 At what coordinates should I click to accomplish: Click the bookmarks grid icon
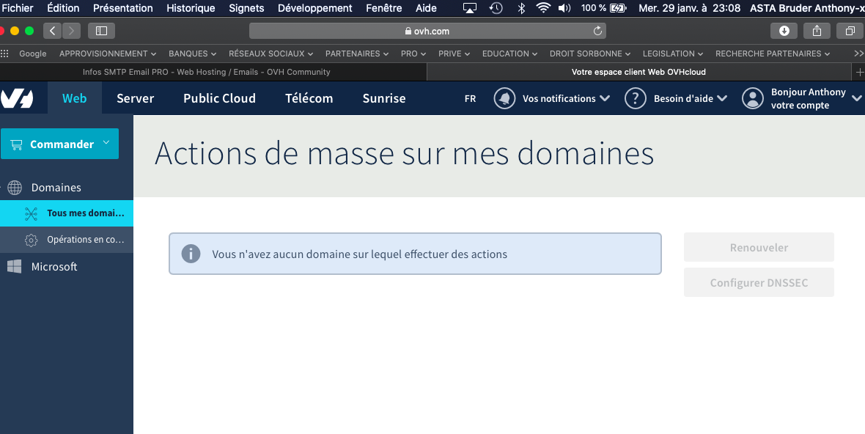(5, 54)
